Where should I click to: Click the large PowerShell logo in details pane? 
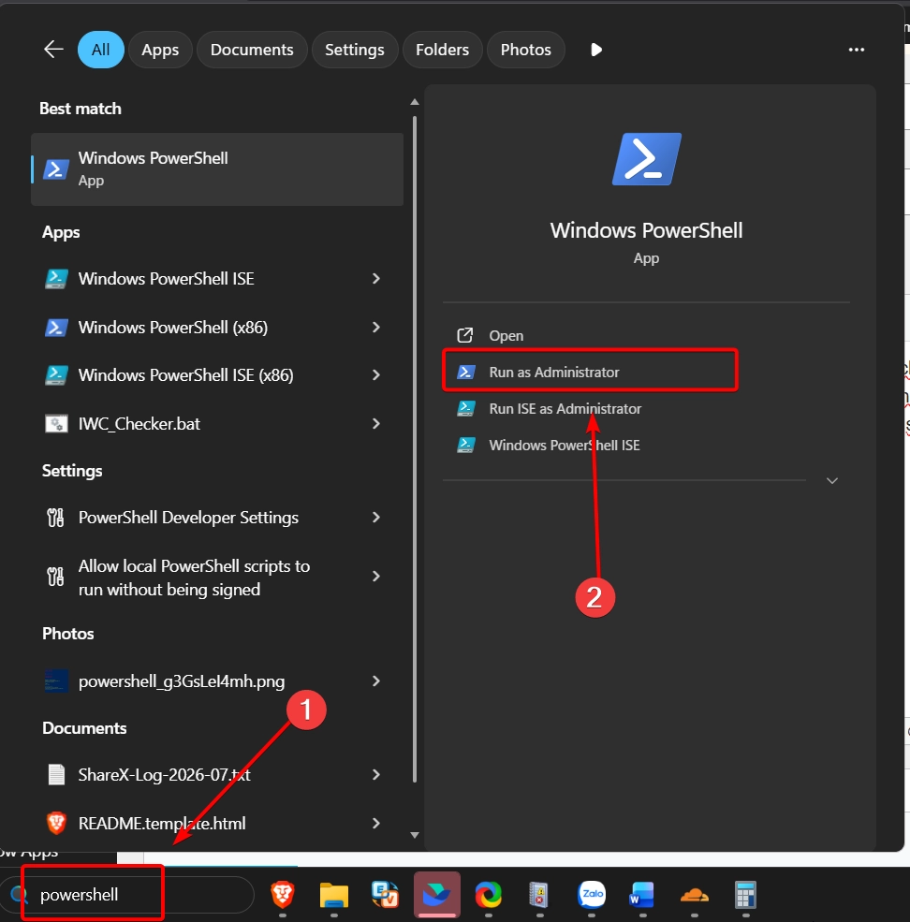(x=647, y=159)
